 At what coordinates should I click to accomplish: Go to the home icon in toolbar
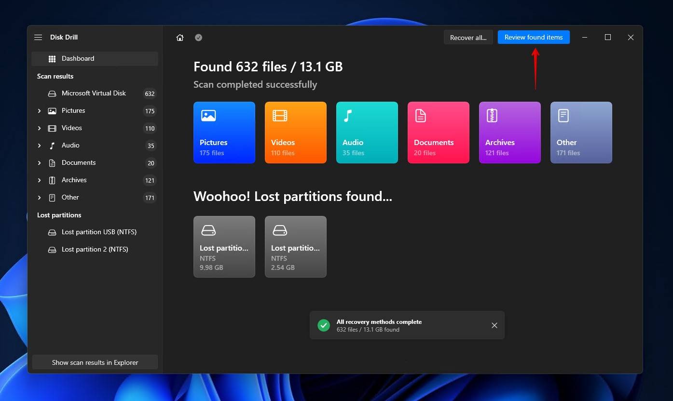(x=180, y=38)
